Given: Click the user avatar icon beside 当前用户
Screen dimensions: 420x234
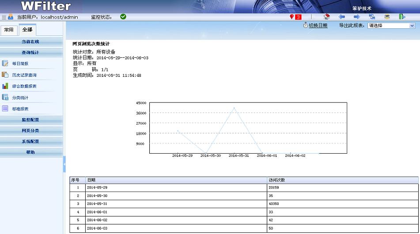Looking at the screenshot, I should (x=11, y=17).
